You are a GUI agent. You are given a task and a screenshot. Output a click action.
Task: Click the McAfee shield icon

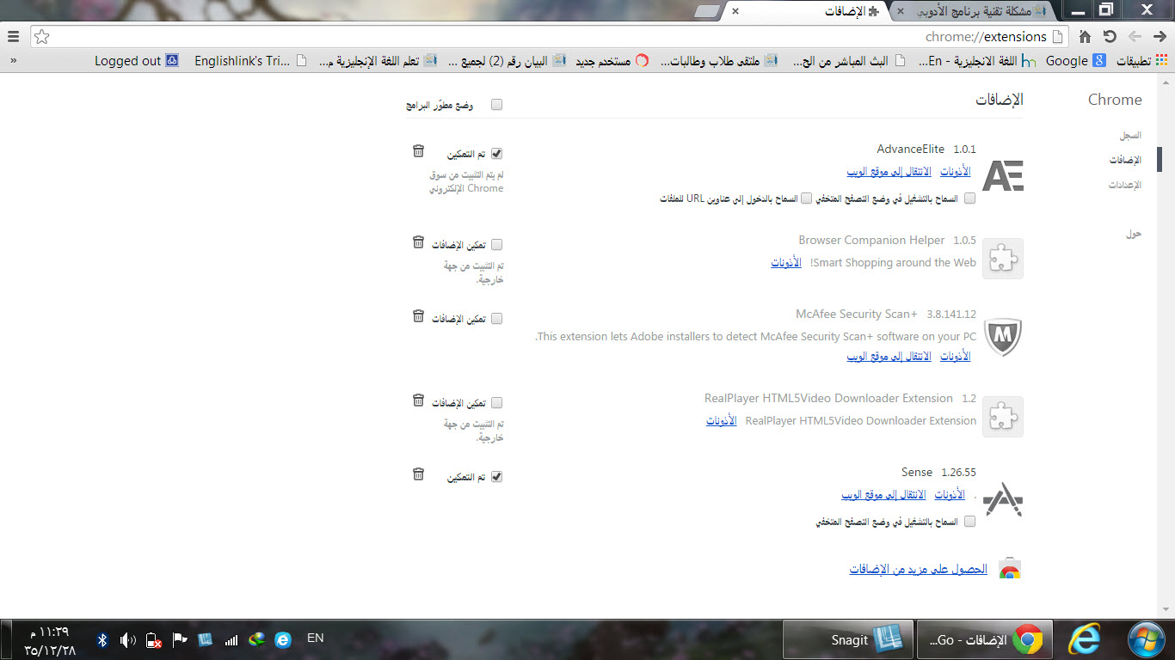click(x=1003, y=336)
